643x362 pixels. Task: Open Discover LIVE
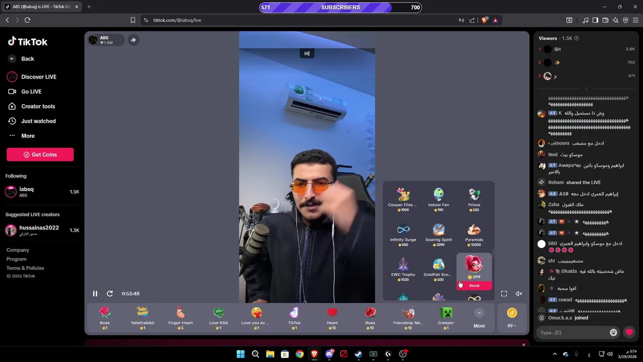(32, 77)
